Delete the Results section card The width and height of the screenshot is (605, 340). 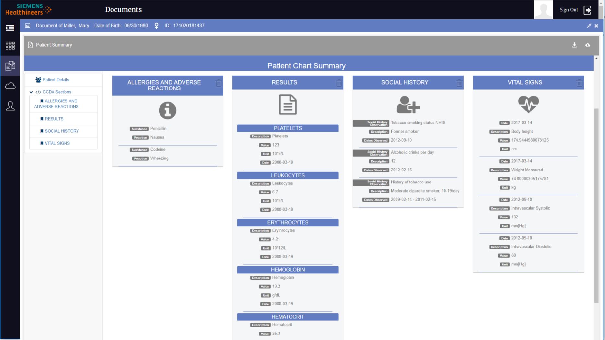point(339,83)
